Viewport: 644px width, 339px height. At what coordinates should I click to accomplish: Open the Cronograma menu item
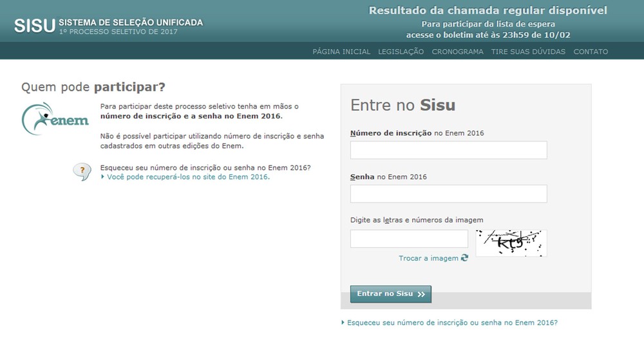(x=457, y=51)
